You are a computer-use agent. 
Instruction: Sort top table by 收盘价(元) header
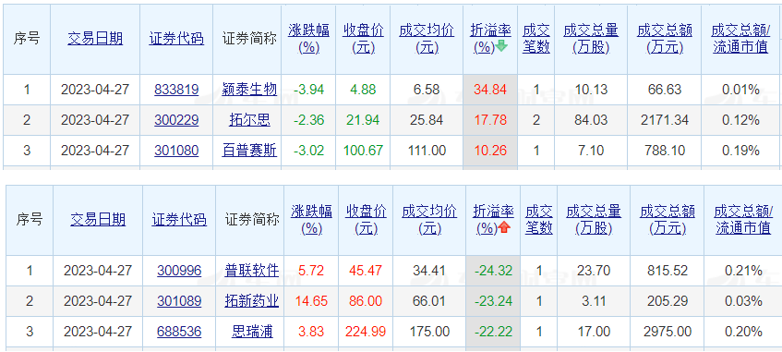click(x=363, y=39)
